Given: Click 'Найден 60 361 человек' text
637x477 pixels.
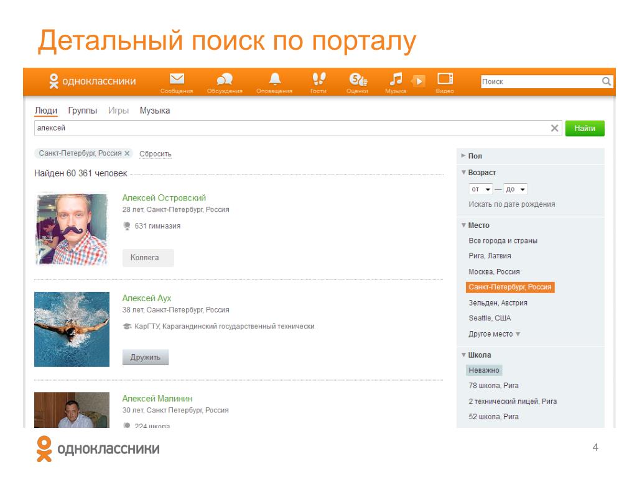Looking at the screenshot, I should [x=81, y=173].
